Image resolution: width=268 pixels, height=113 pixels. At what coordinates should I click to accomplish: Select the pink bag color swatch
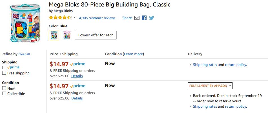click(67, 35)
